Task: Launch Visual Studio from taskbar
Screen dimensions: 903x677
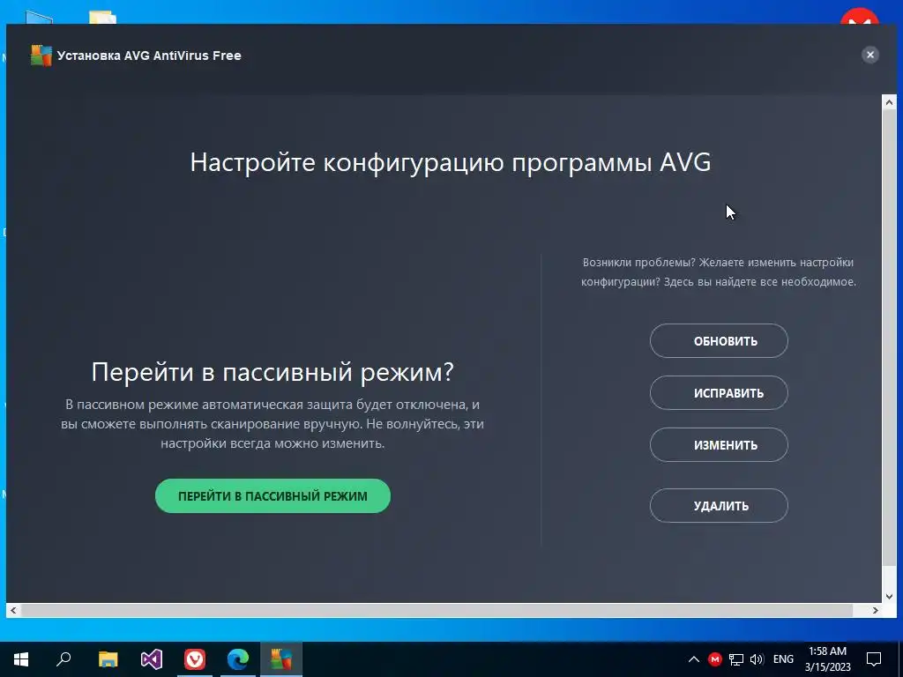Action: [152, 659]
